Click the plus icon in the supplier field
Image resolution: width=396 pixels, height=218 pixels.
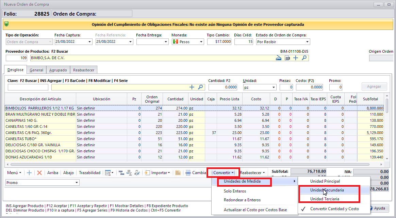click(296, 58)
